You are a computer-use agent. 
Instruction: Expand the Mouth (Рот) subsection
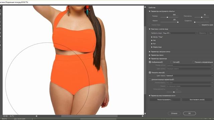pyautogui.click(x=152, y=44)
